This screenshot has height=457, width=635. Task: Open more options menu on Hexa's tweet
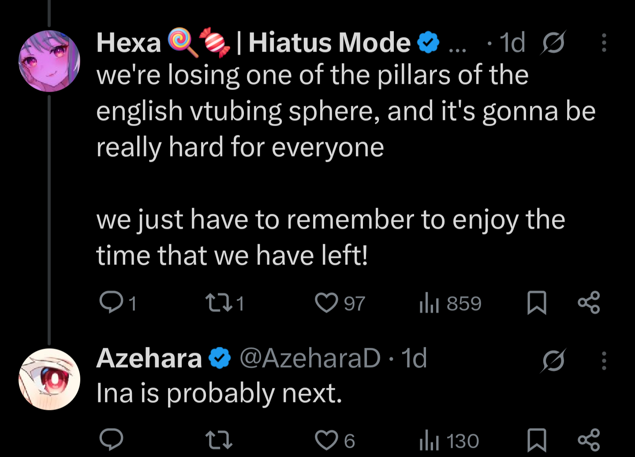coord(604,43)
